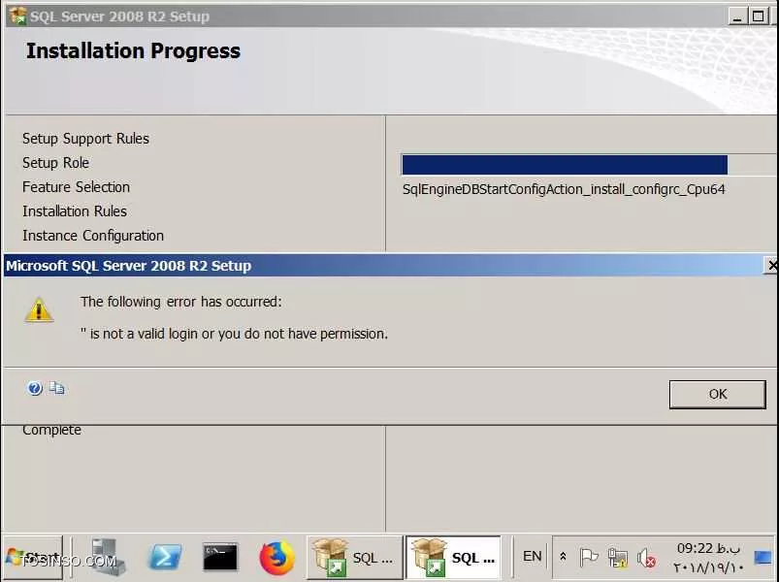Viewport: 779px width, 582px height.
Task: Switch to first SQL taskbar window
Action: pos(354,558)
